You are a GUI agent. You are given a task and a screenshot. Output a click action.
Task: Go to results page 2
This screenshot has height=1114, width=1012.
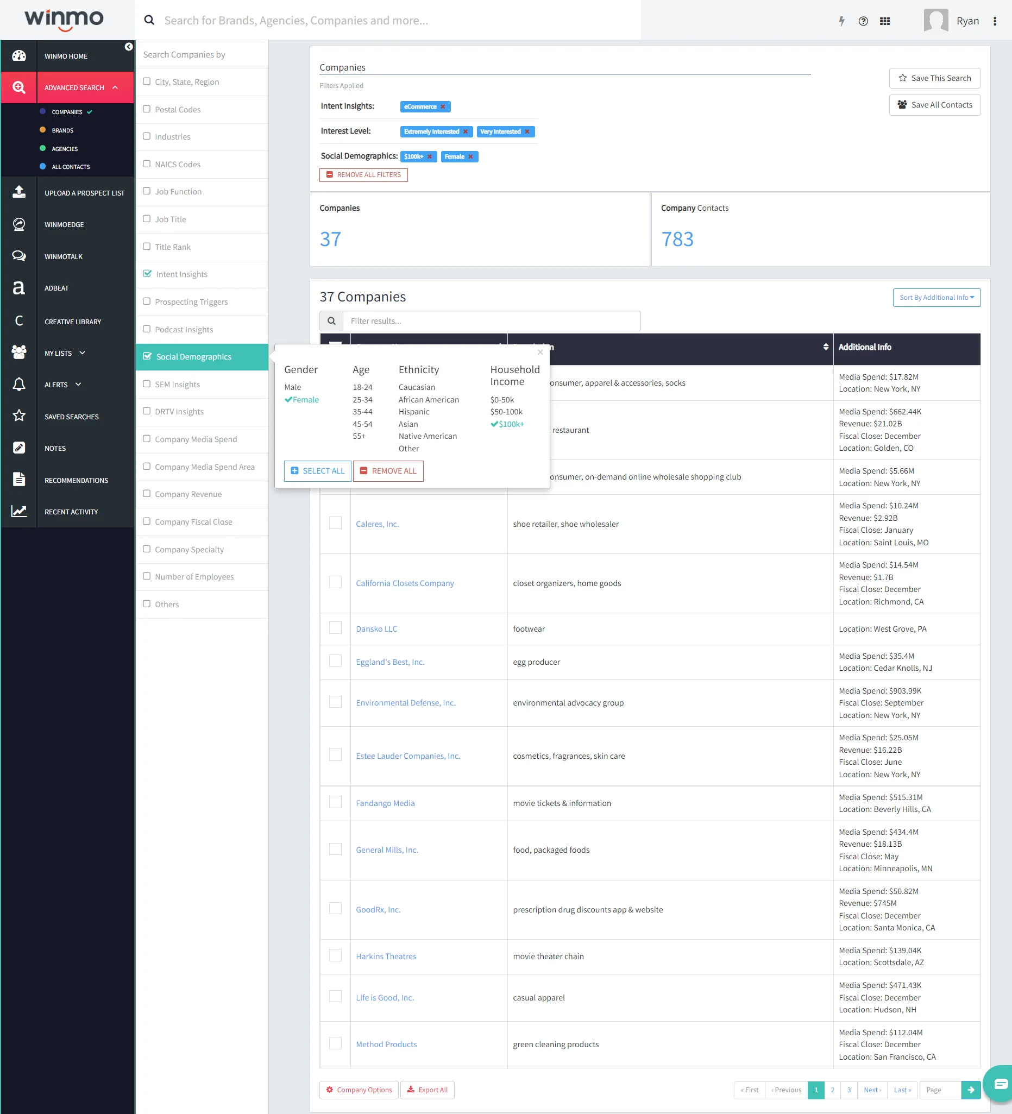coord(832,1090)
